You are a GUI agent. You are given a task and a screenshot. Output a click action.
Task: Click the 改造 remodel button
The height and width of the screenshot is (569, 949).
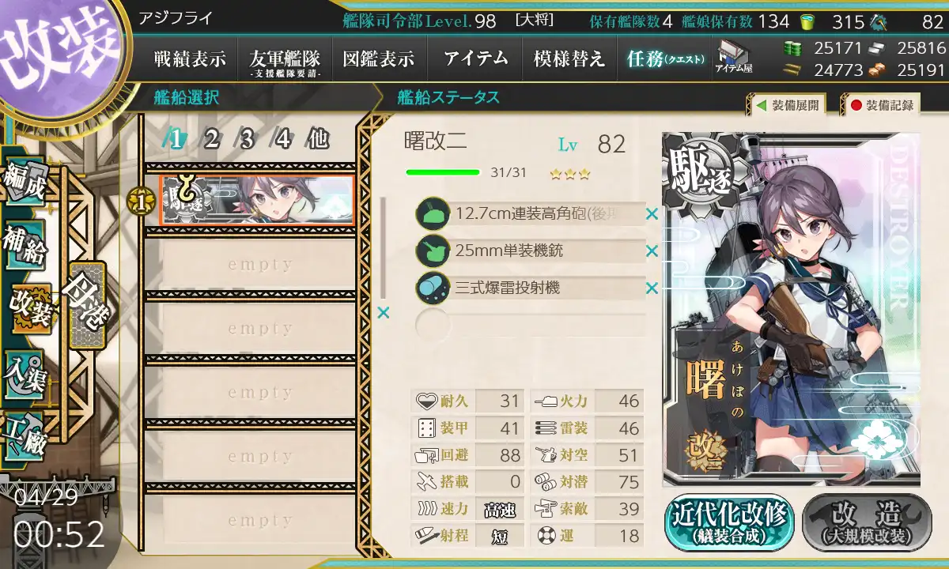868,522
